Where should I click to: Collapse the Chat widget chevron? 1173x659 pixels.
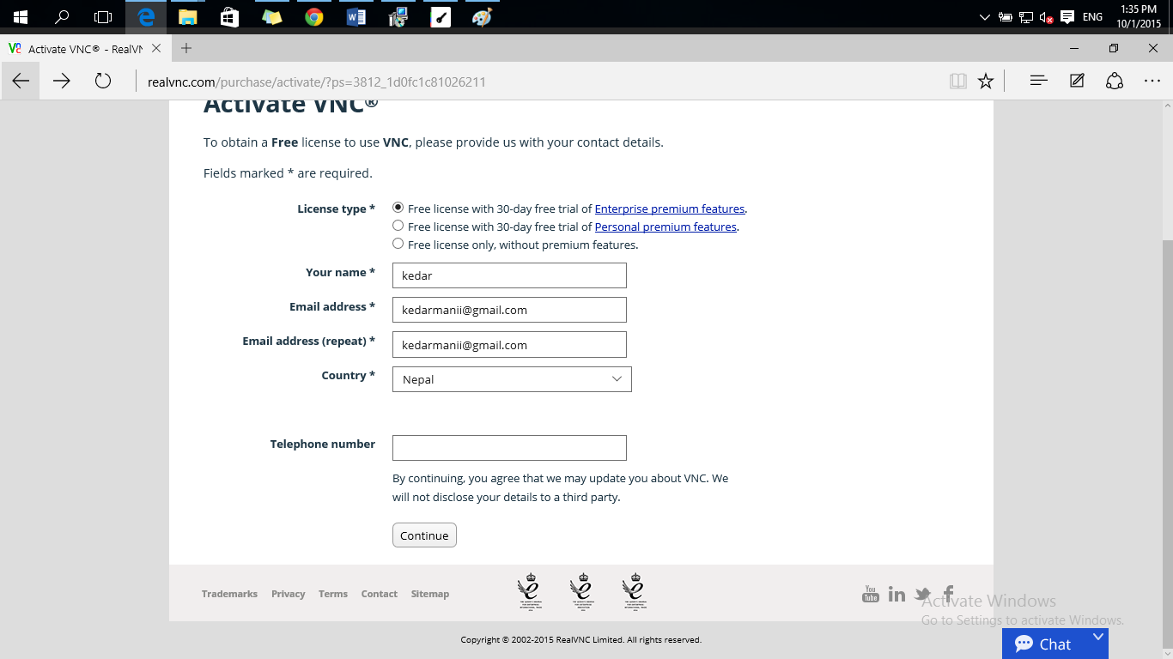click(x=1097, y=638)
